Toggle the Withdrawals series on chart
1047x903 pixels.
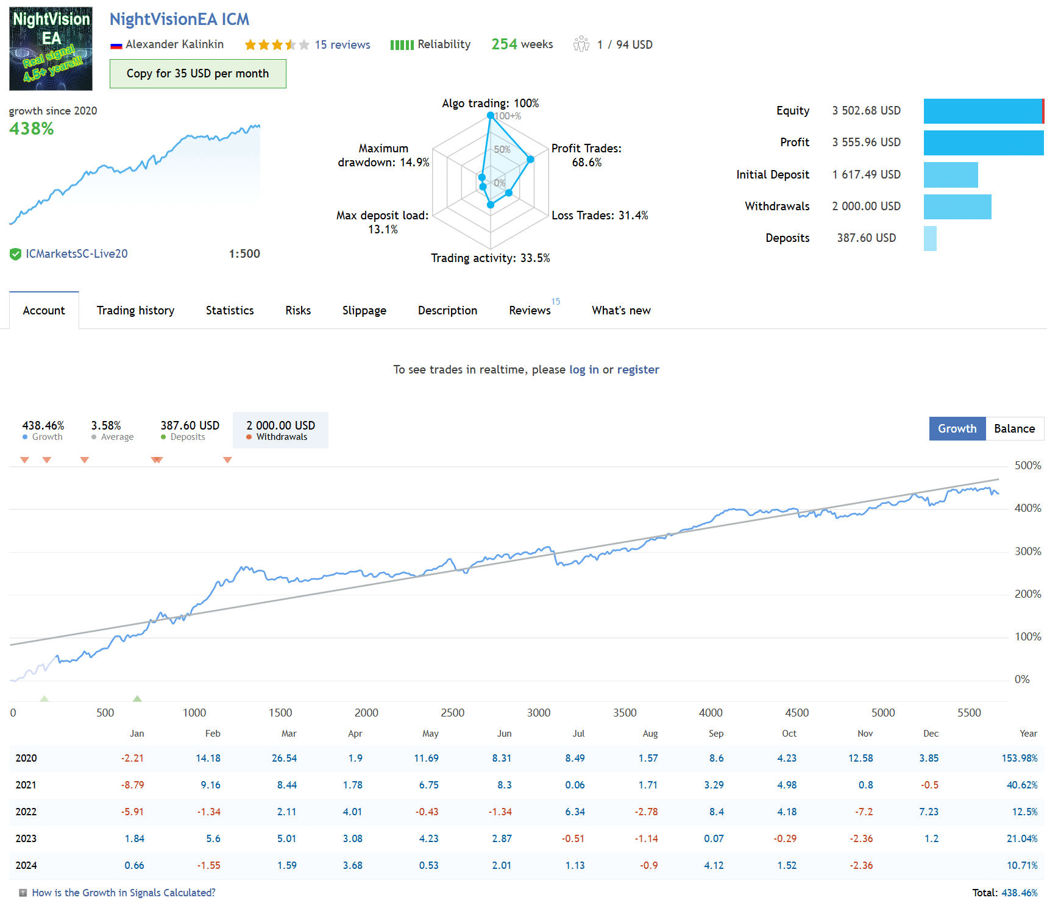[x=280, y=430]
